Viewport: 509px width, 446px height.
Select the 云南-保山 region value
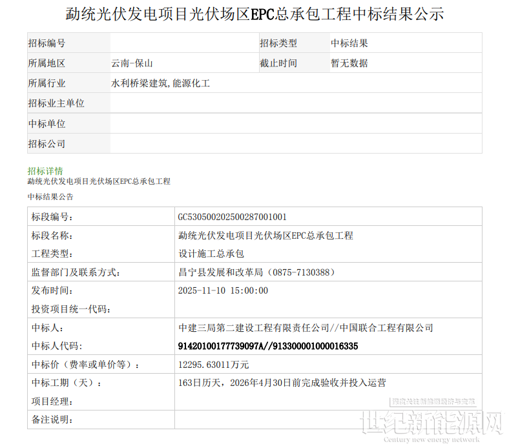(x=132, y=63)
